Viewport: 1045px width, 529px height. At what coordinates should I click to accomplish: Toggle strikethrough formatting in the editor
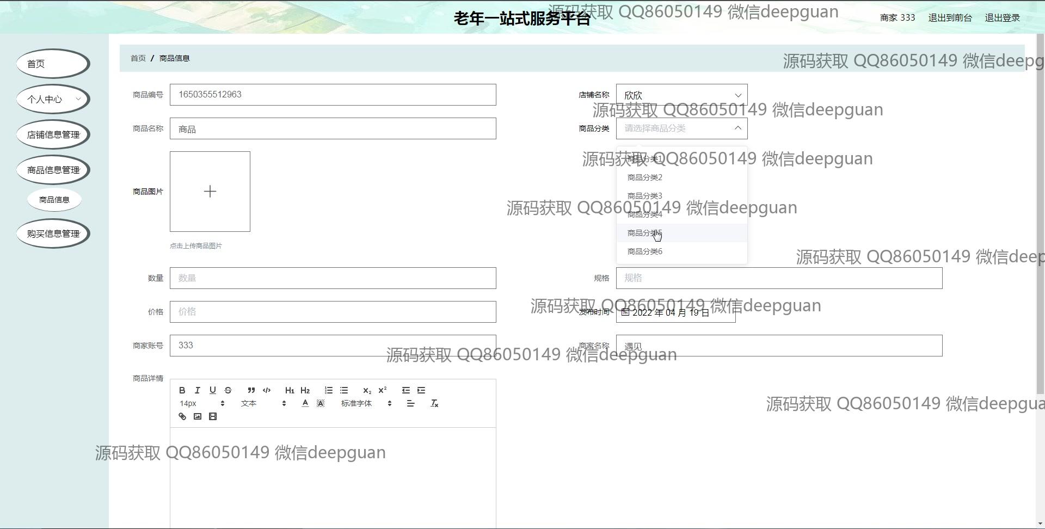pos(228,390)
